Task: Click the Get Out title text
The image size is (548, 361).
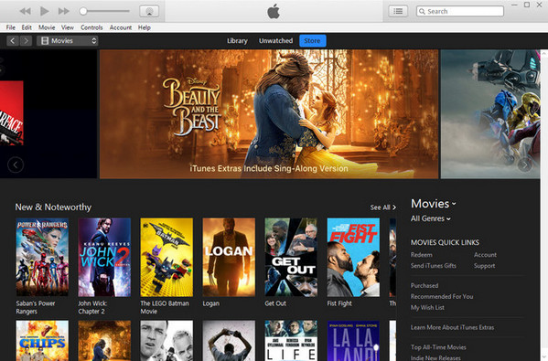Action: click(x=275, y=303)
